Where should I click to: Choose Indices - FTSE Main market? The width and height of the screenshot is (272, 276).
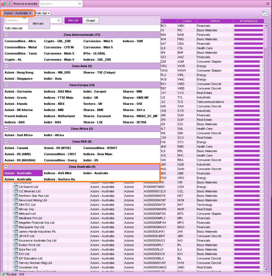pyautogui.click(x=59, y=98)
